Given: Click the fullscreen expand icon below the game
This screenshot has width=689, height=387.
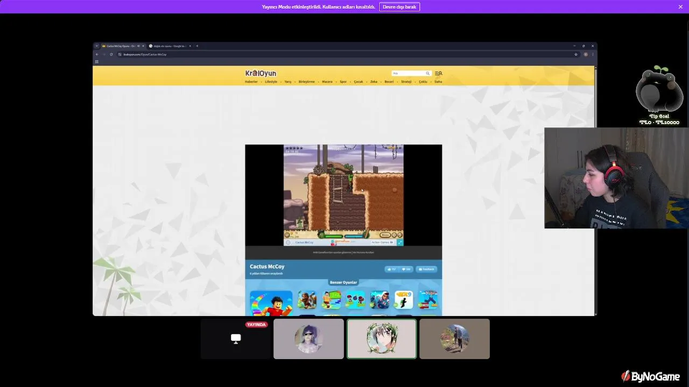Looking at the screenshot, I should (399, 242).
